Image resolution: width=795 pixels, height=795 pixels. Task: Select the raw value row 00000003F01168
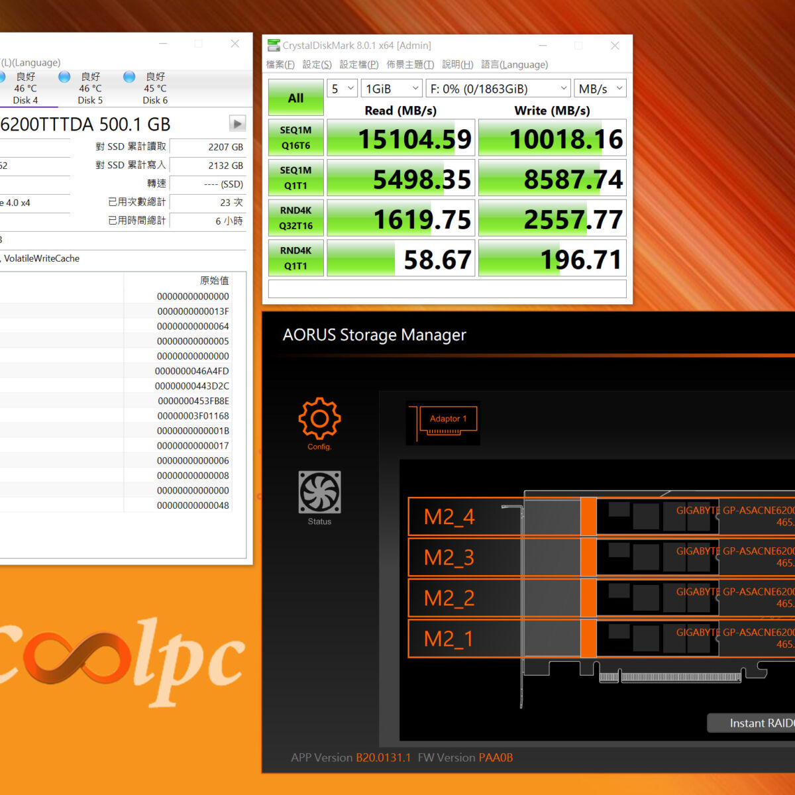pyautogui.click(x=193, y=416)
